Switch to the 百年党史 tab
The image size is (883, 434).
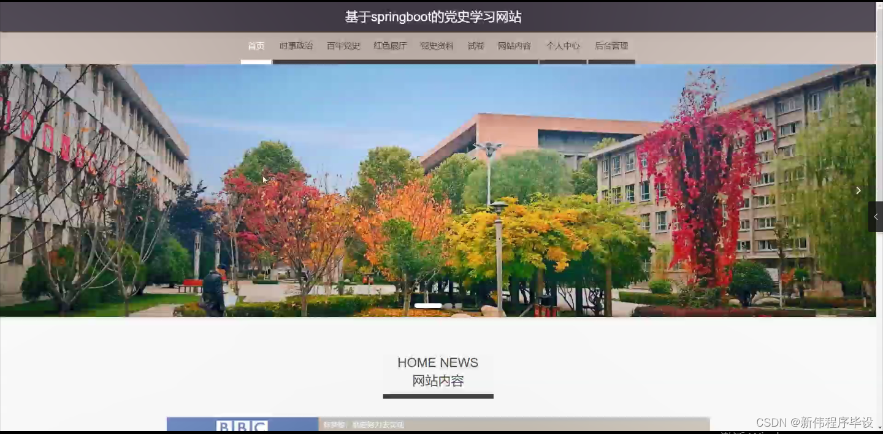point(343,45)
